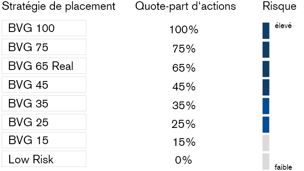Viewport: 304px width, 171px height.
Task: Click the dark blue risk bar for BVG 75
Action: (x=266, y=49)
